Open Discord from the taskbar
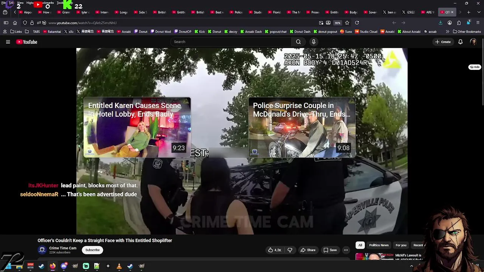The height and width of the screenshot is (272, 484). click(64, 266)
